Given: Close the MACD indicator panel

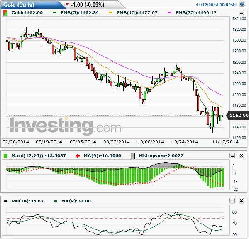Looking at the screenshot, I should [x=242, y=155].
